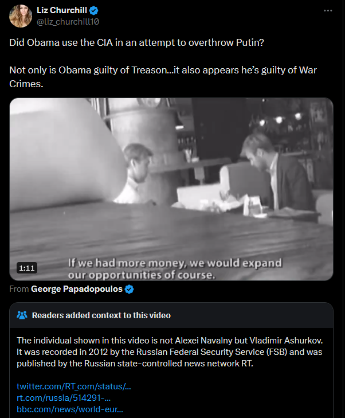This screenshot has width=345, height=418.
Task: Open George Papadopoulos source profile
Action: coord(77,289)
